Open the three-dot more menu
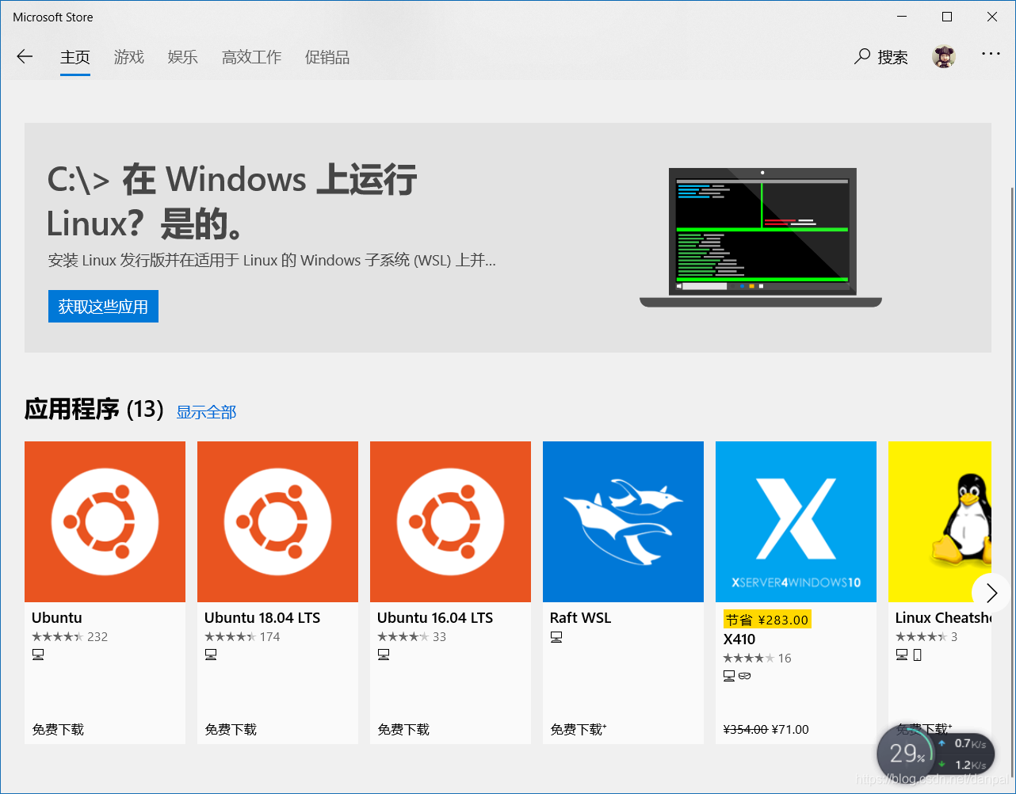Screen dimensions: 1016x794 point(991,54)
